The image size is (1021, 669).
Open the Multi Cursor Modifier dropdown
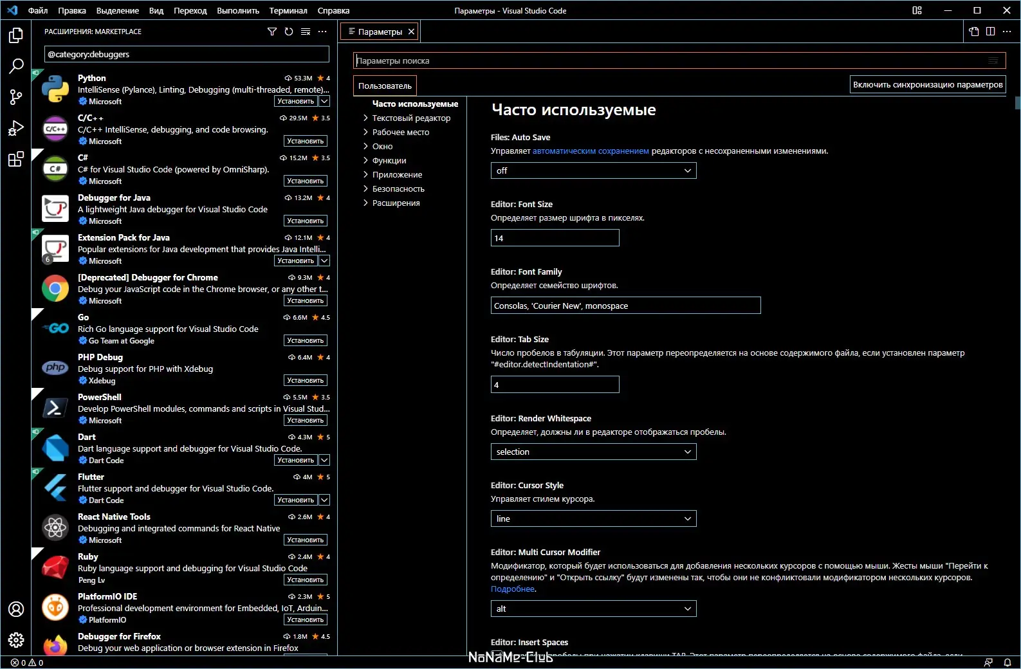click(x=593, y=609)
